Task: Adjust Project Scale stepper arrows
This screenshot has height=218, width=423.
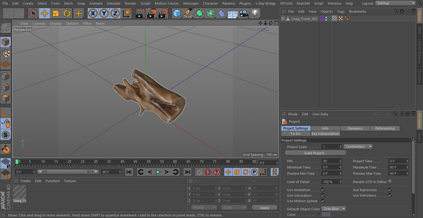Action: (340, 147)
